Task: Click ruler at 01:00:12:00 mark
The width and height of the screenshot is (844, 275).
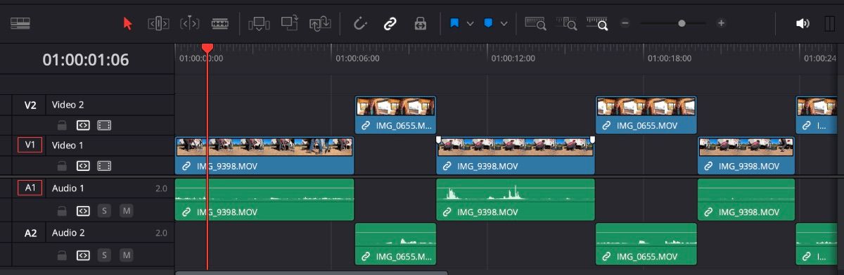Action: (513, 58)
